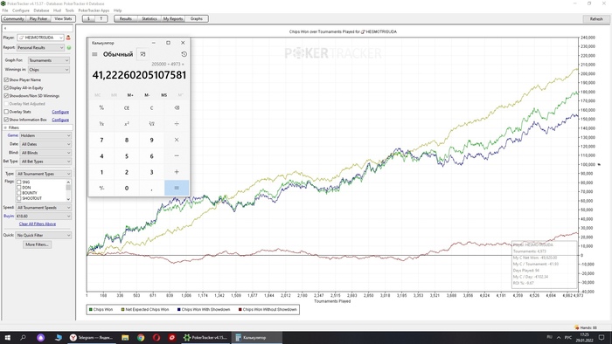612x344 pixels.
Task: Click the Calculator x-squared key
Action: click(x=127, y=124)
